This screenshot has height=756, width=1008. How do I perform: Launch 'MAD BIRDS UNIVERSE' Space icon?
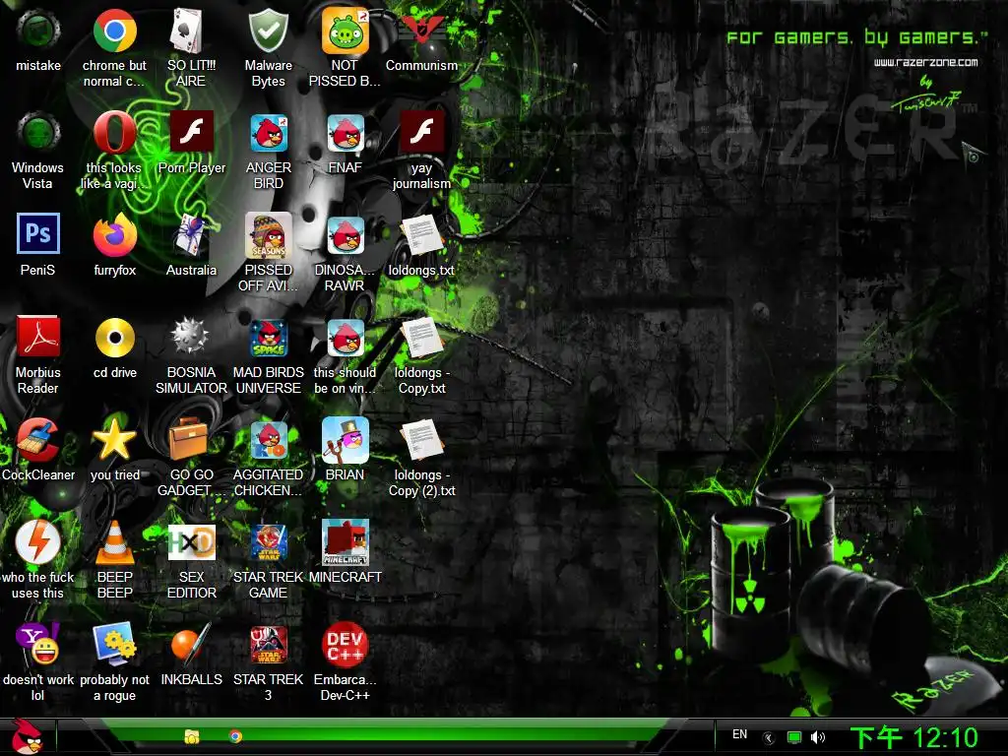(x=268, y=337)
